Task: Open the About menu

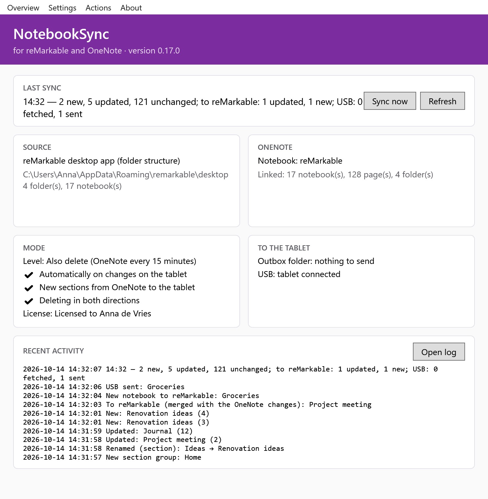Action: 131,8
